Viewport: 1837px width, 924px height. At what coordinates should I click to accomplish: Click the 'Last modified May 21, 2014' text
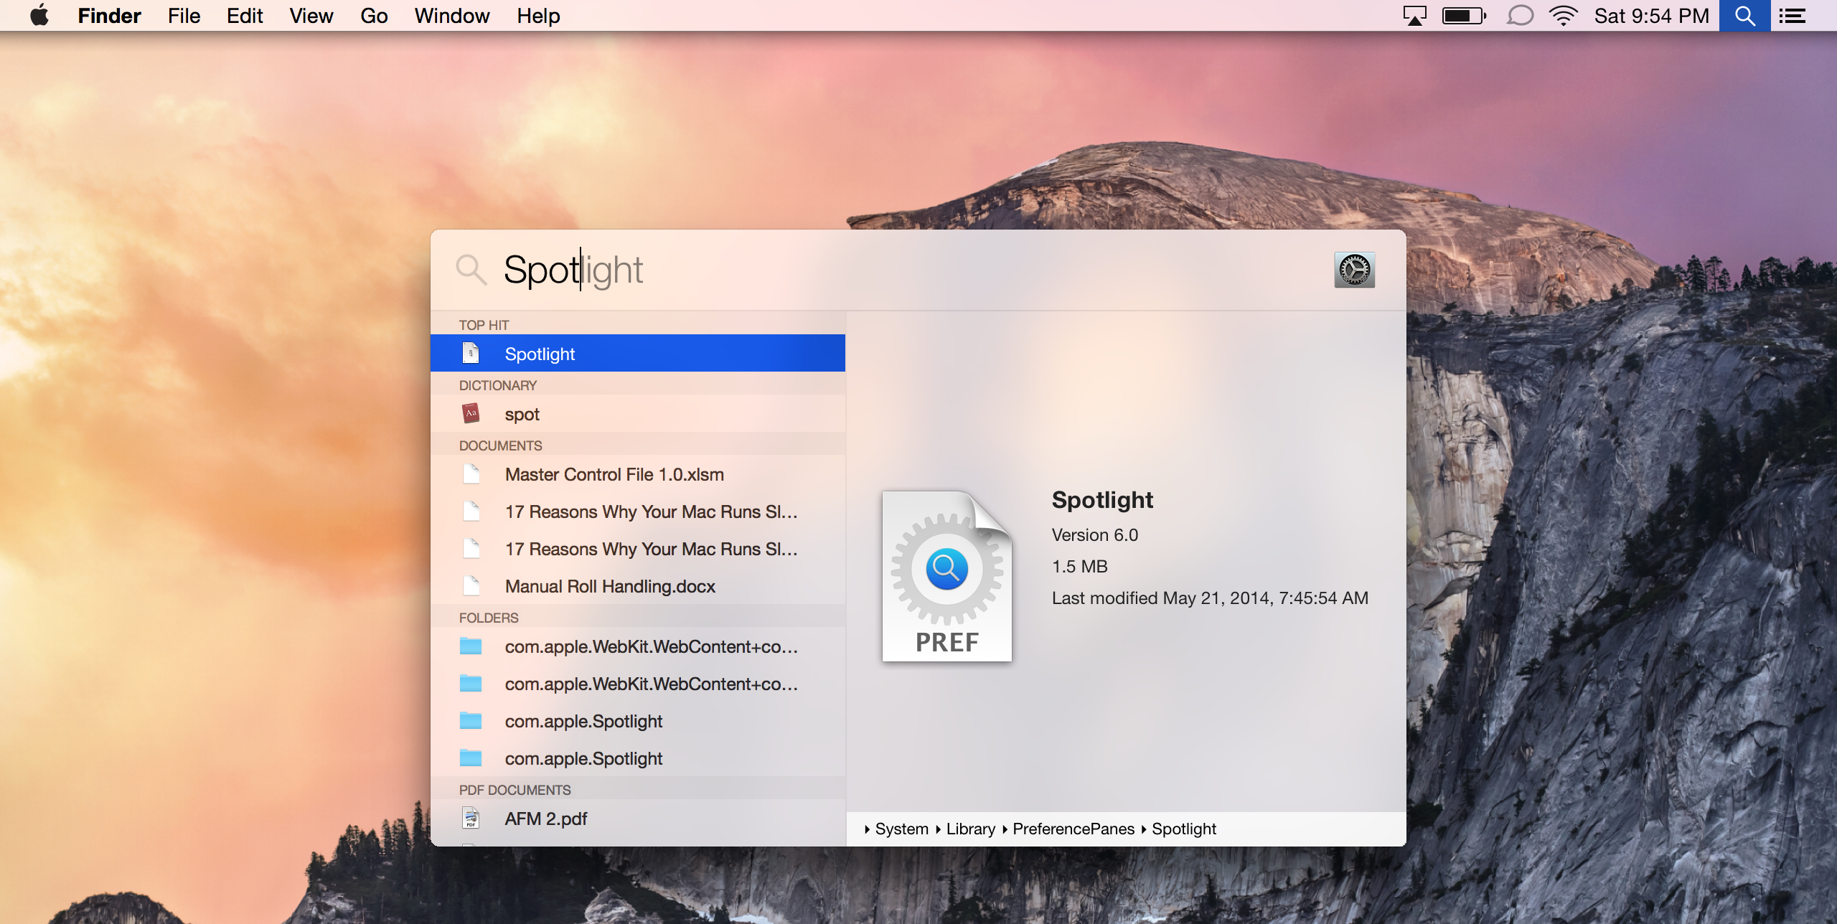pyautogui.click(x=1210, y=598)
